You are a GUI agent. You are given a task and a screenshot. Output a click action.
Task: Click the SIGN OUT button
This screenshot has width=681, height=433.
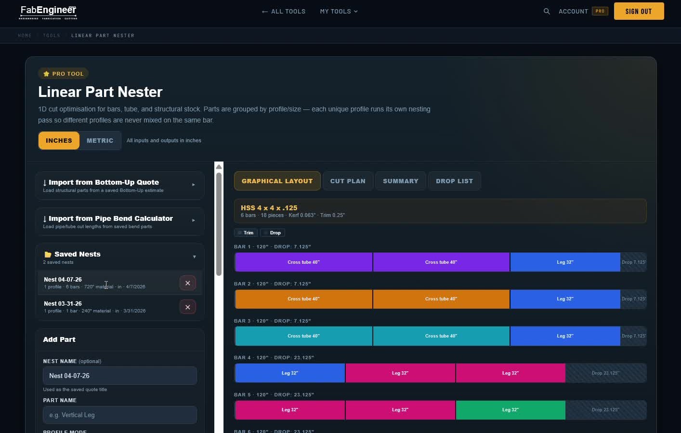click(x=639, y=11)
